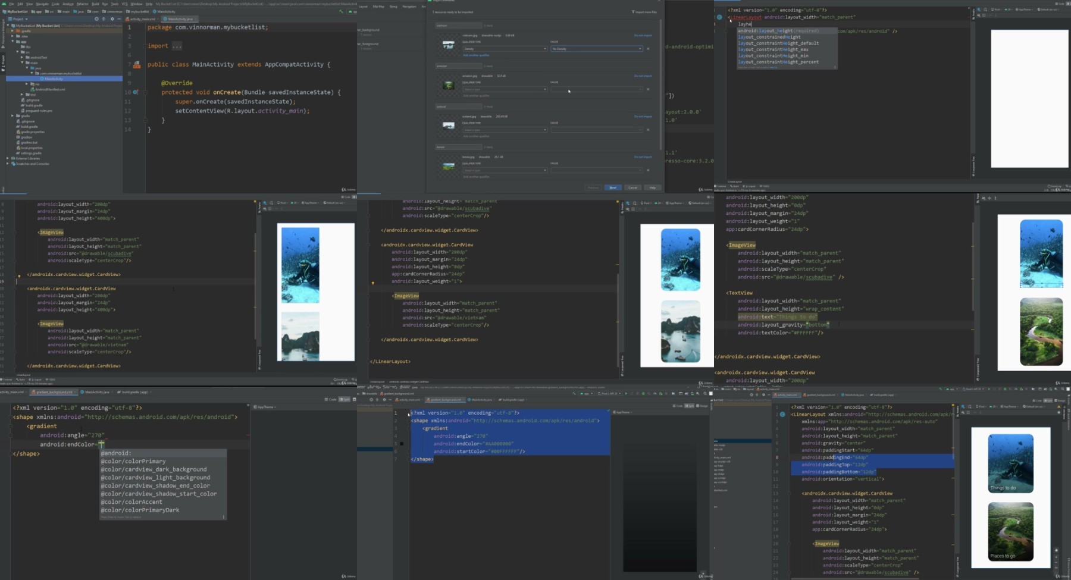The width and height of the screenshot is (1071, 580).
Task: Open the Density qualifier type dropdown
Action: pos(505,49)
